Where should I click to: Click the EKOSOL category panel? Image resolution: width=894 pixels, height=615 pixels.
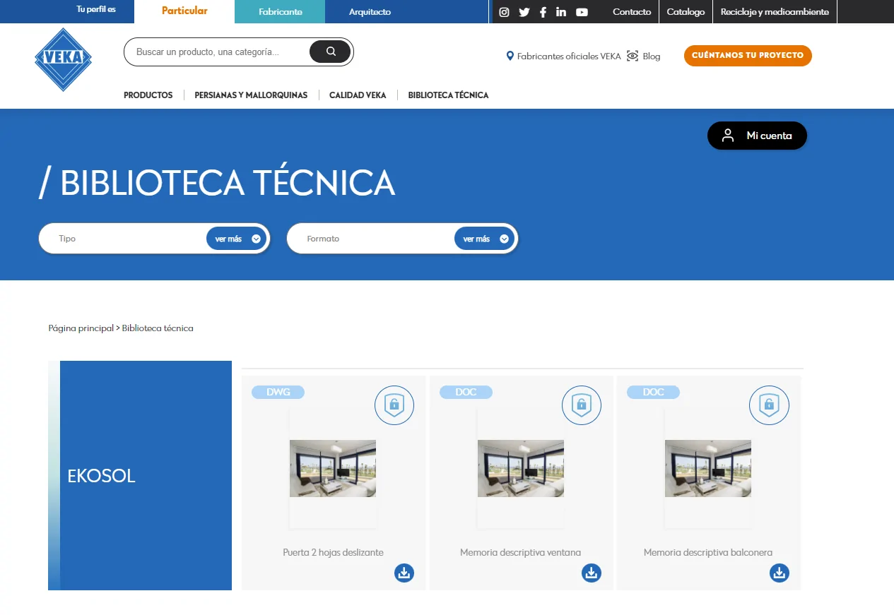click(140, 475)
